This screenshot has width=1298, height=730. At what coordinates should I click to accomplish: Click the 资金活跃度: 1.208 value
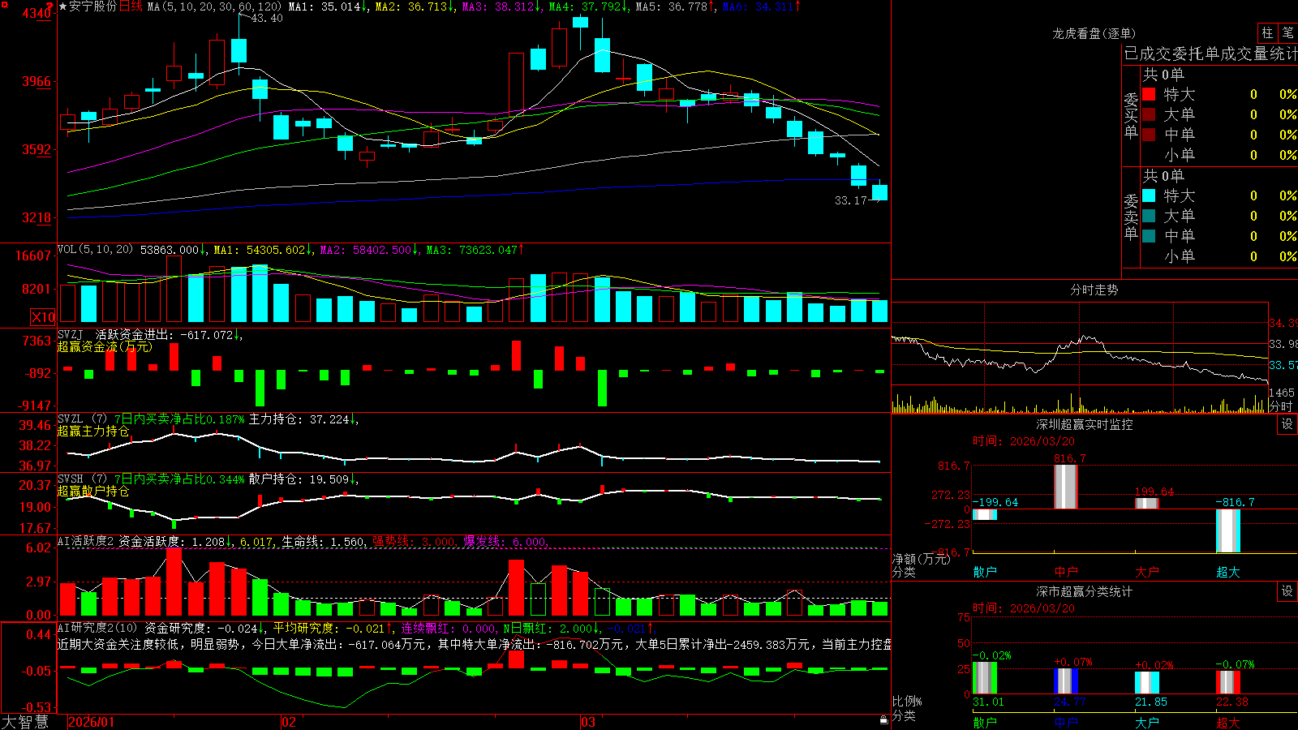pos(175,541)
